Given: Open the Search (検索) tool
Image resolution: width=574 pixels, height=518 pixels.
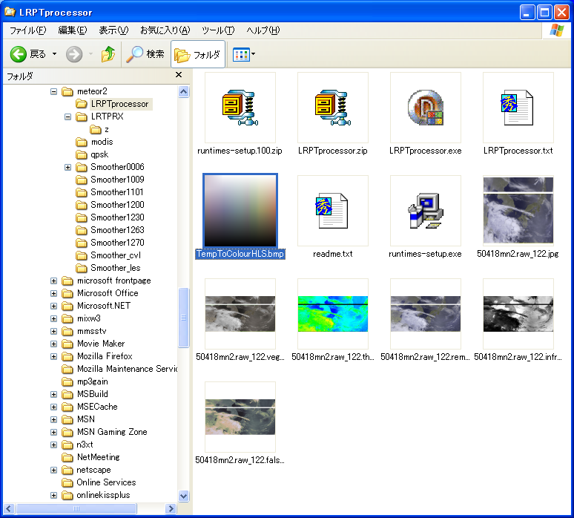Looking at the screenshot, I should (145, 54).
